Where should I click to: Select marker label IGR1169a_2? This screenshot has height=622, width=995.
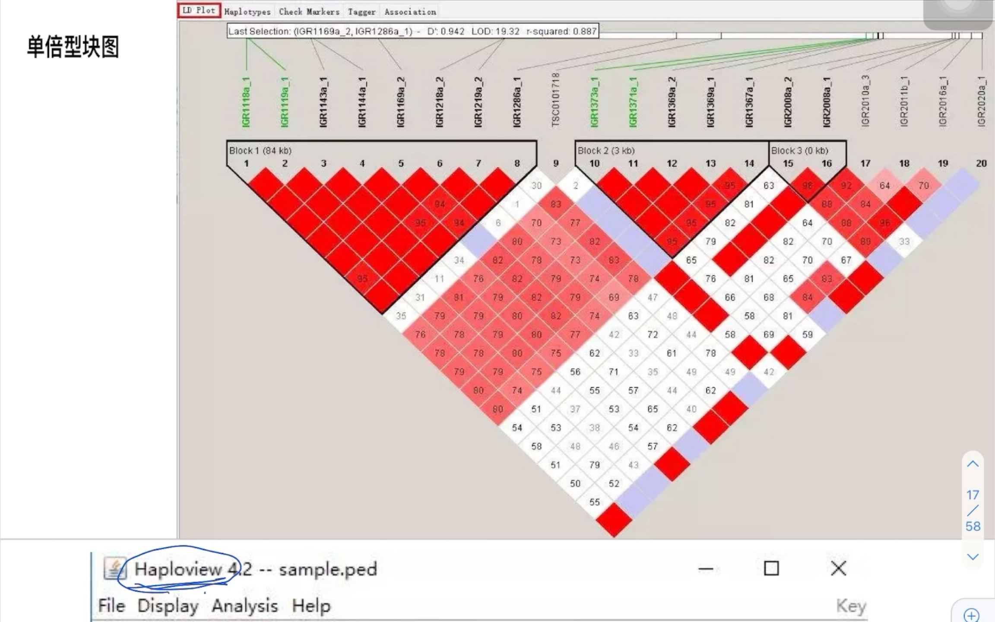coord(401,102)
